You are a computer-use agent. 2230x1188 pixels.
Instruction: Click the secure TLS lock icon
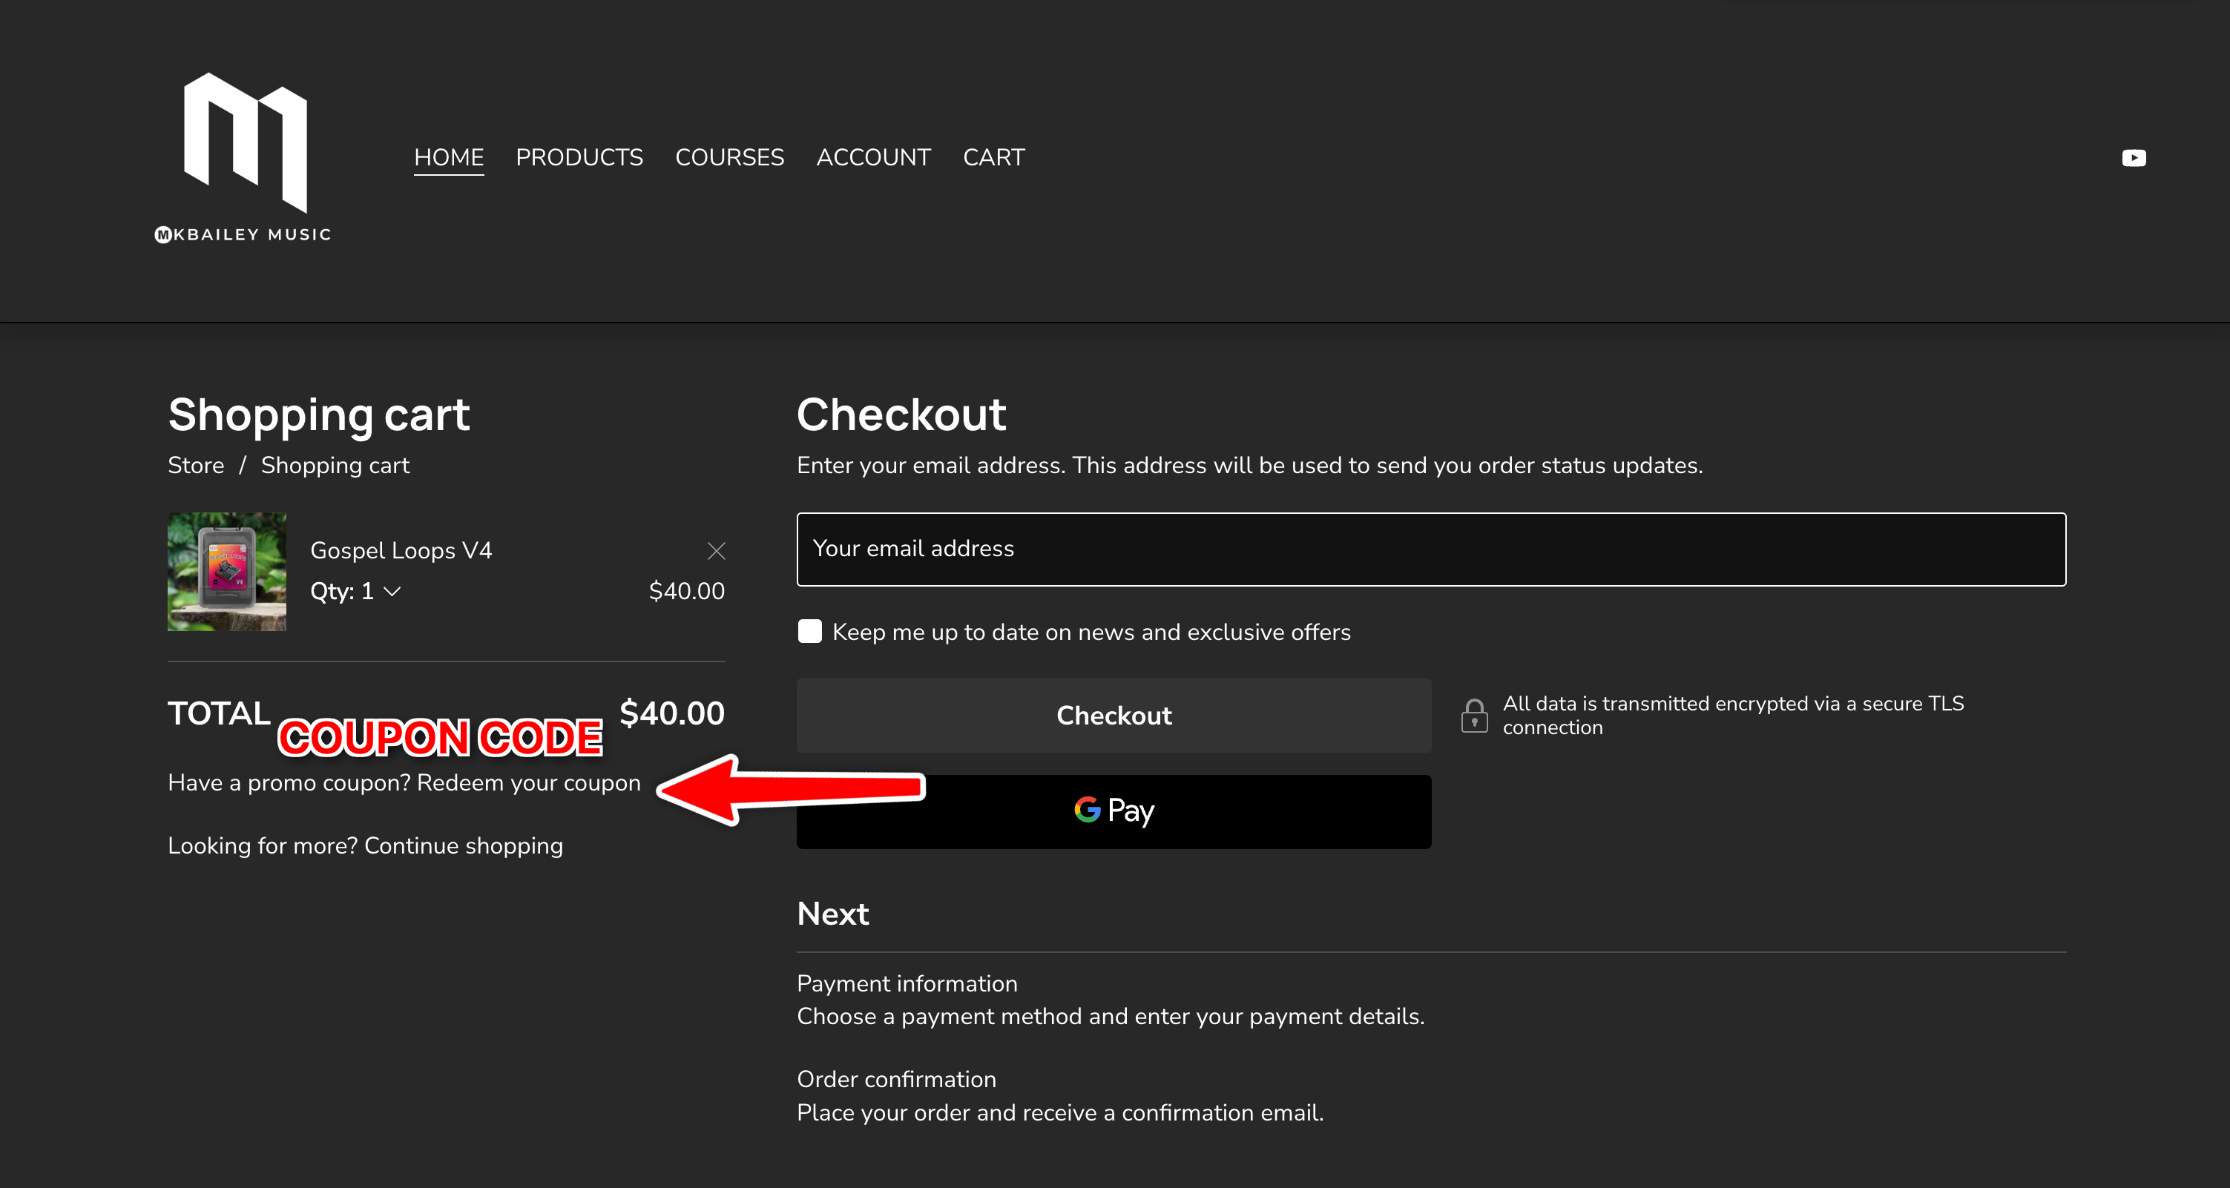coord(1474,716)
